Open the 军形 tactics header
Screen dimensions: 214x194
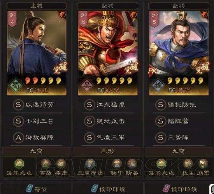pyautogui.click(x=107, y=151)
